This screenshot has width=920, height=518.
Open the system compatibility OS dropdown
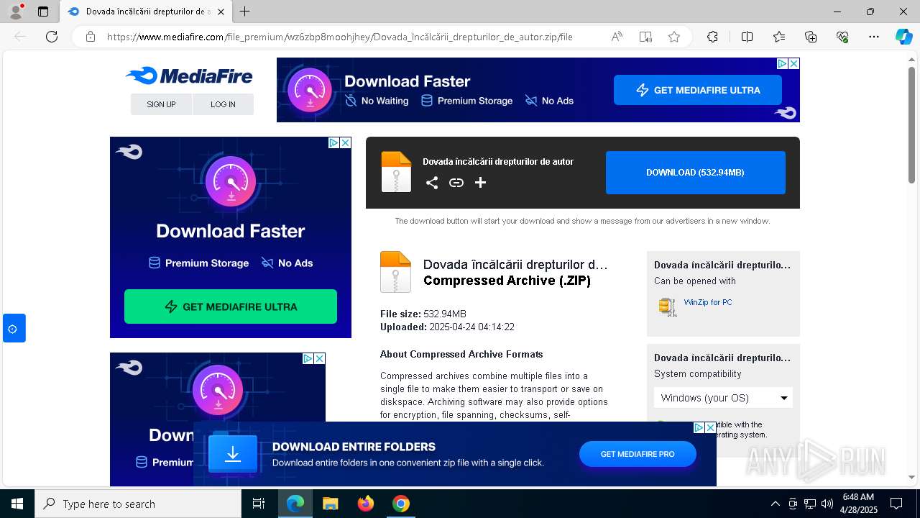(x=723, y=398)
